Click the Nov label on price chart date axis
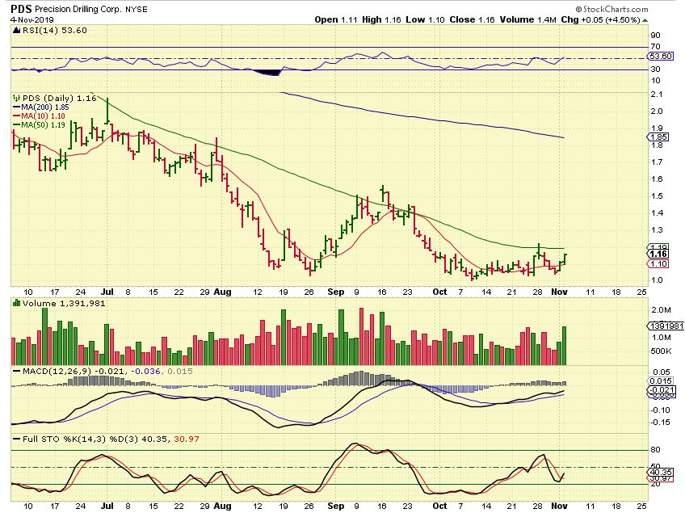This screenshot has height=513, width=685. pyautogui.click(x=559, y=292)
